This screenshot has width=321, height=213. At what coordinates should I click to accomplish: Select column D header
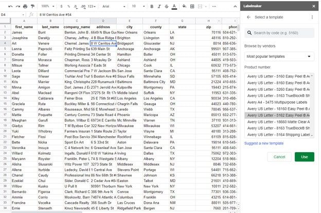tap(103, 21)
